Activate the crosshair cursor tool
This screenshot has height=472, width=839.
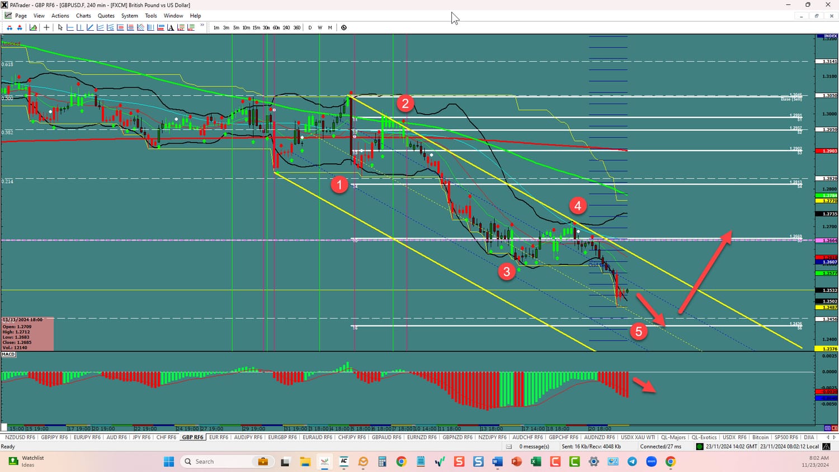[47, 27]
